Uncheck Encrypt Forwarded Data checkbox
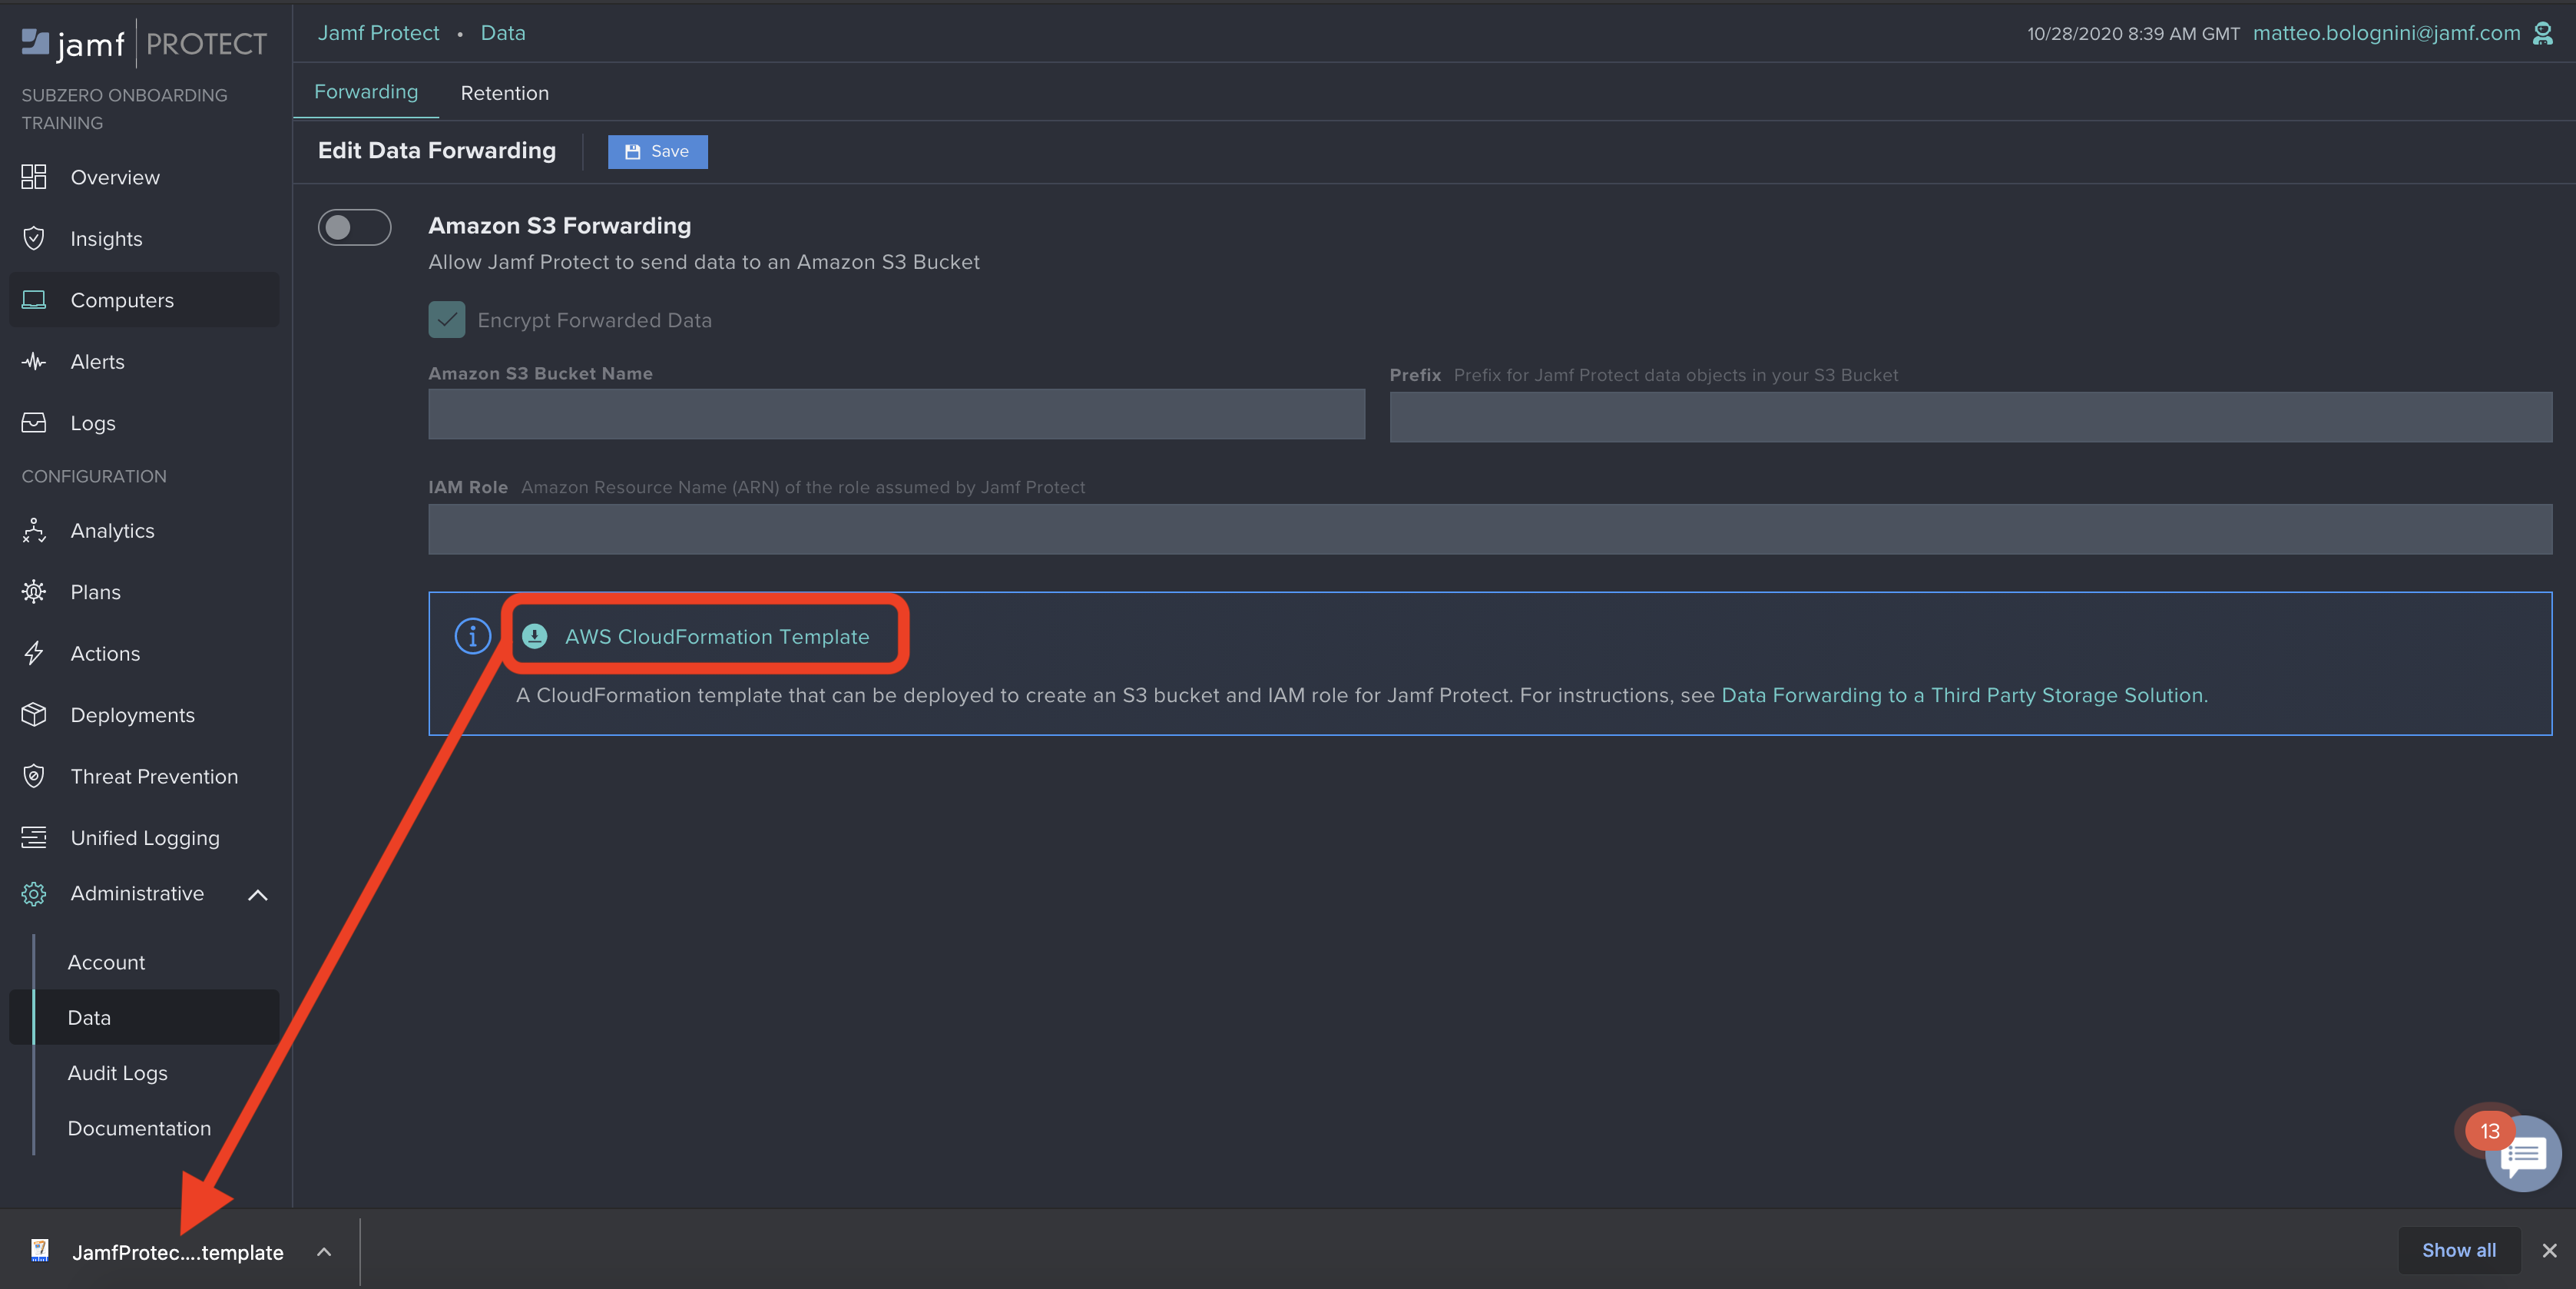Image resolution: width=2576 pixels, height=1289 pixels. point(447,320)
